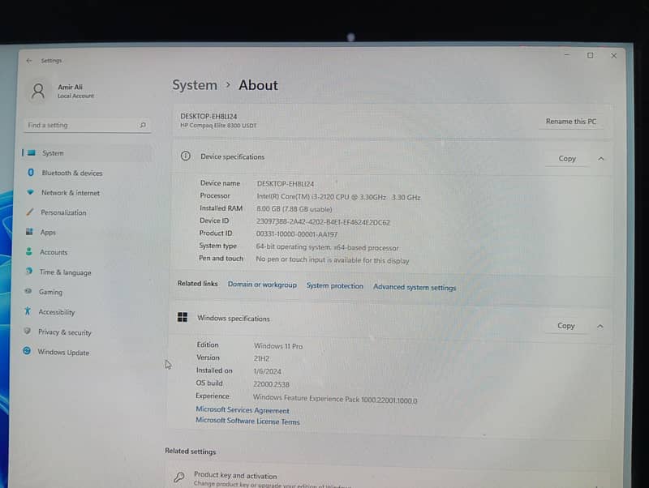649x488 pixels.
Task: Collapse the Windows specifications section
Action: coord(601,325)
